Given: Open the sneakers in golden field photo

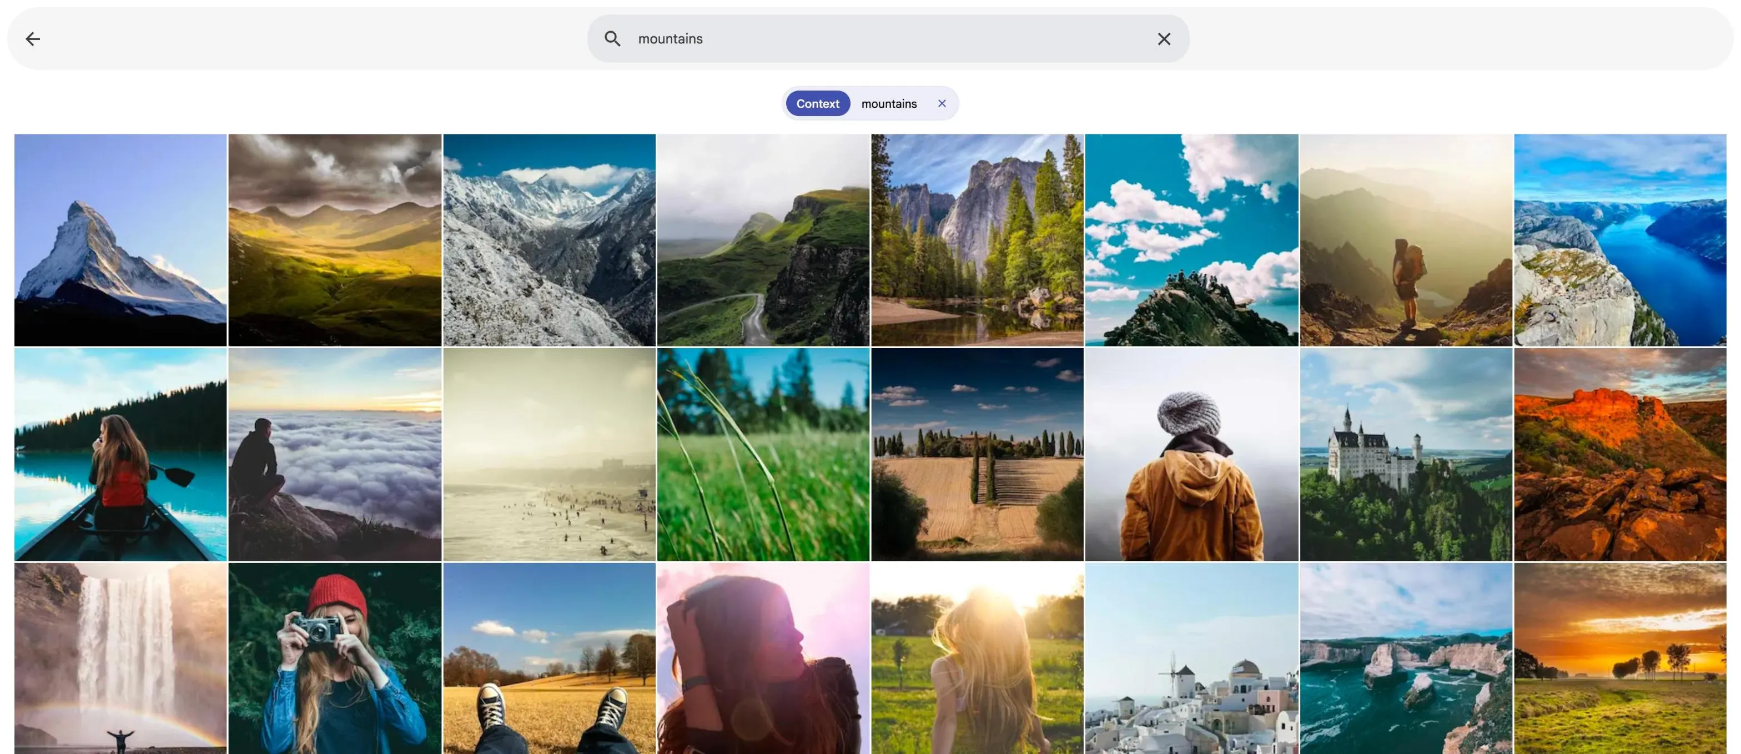Looking at the screenshot, I should [x=549, y=659].
